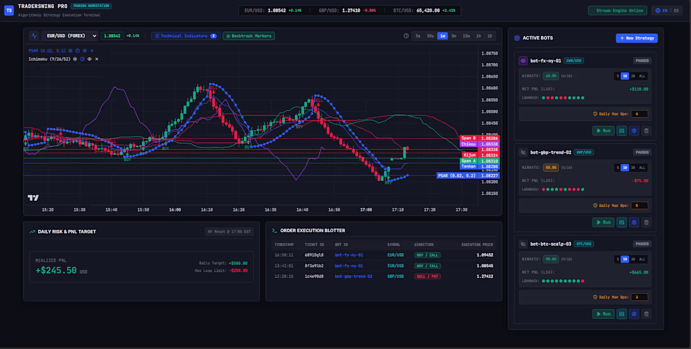This screenshot has height=349, width=691.
Task: Switch the chart timeframe to 5m
Action: (x=454, y=36)
